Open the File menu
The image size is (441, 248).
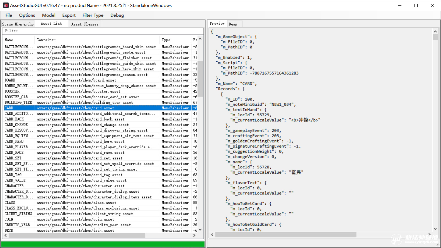coord(9,15)
